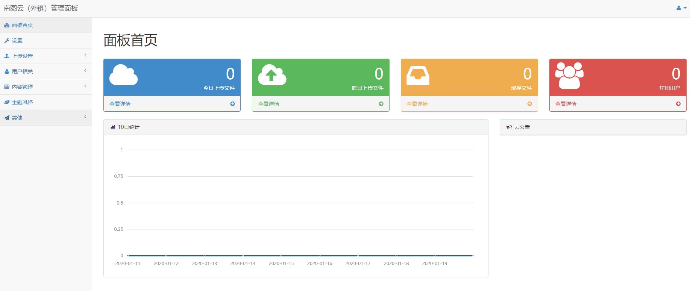The image size is (690, 291).
Task: Open the user account dropdown at top right
Action: coord(681,8)
